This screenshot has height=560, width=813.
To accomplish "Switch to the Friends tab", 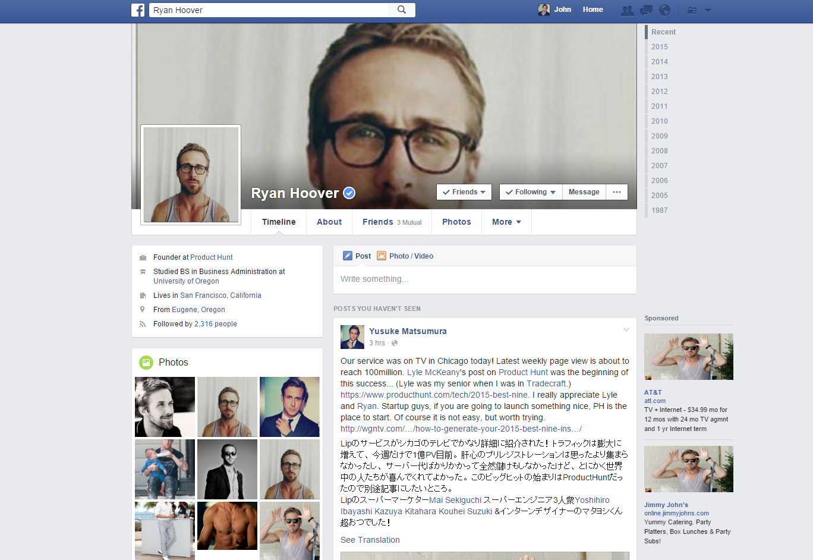I will [377, 222].
